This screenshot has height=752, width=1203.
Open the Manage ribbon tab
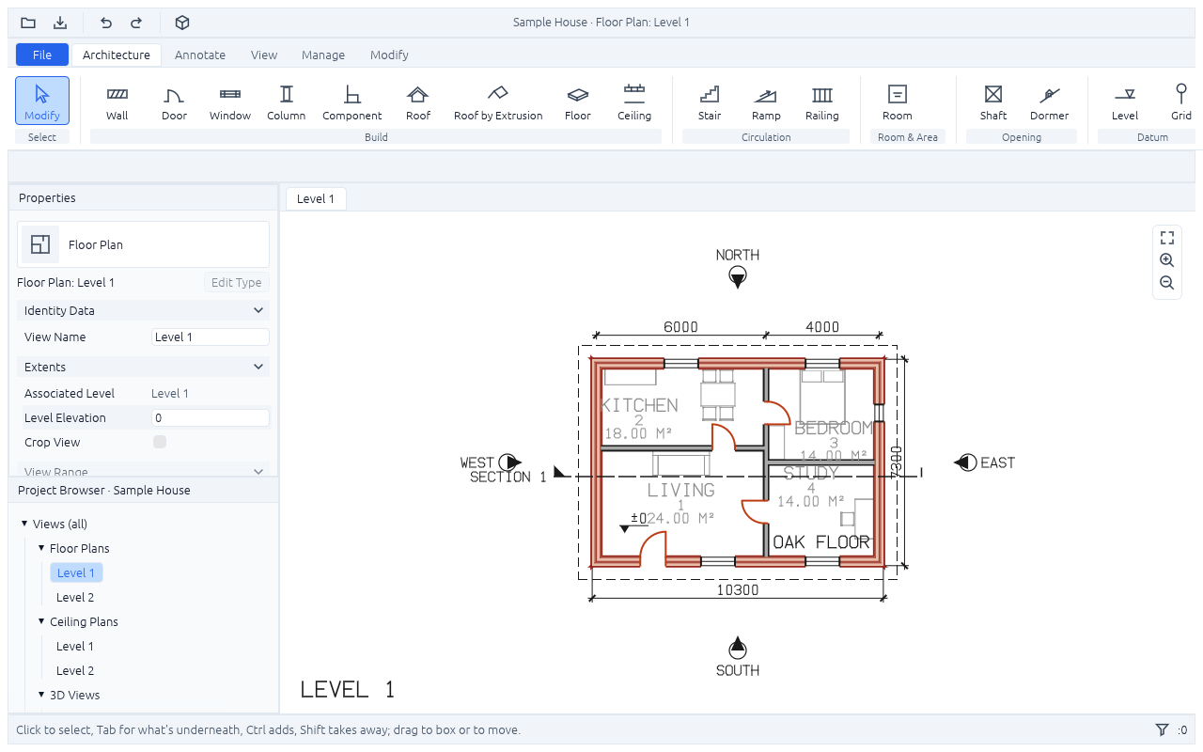coord(323,55)
